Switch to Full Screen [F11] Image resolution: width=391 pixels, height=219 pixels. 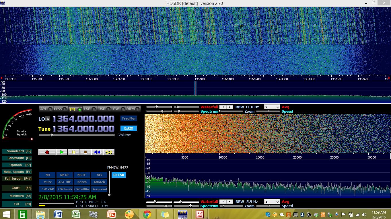pos(17,179)
